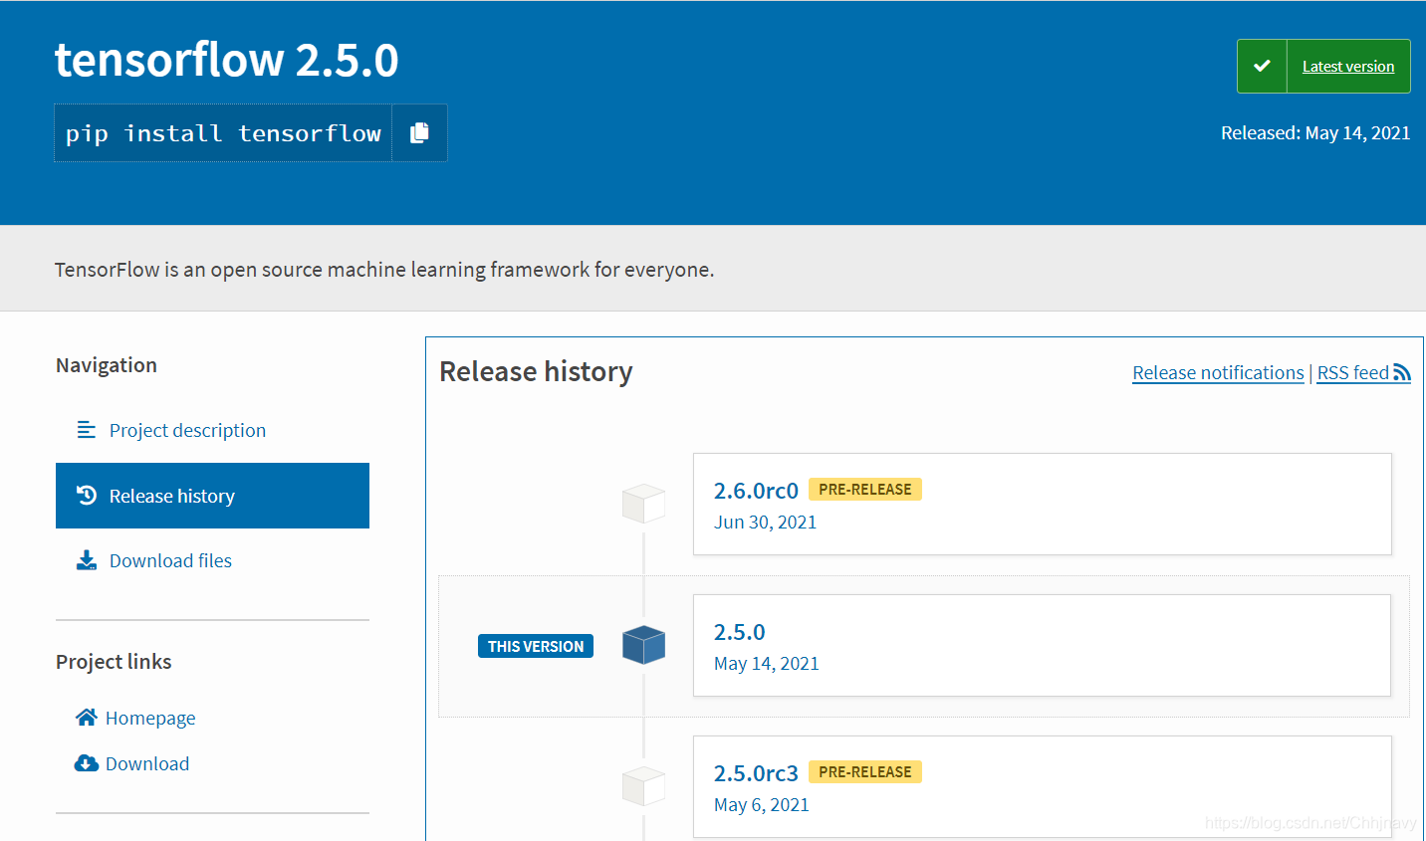Click the Download files arrow icon
Screen dimensions: 1426x841
pyautogui.click(x=85, y=559)
